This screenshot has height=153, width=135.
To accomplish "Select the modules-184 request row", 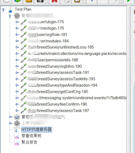I will [x=48, y=41].
